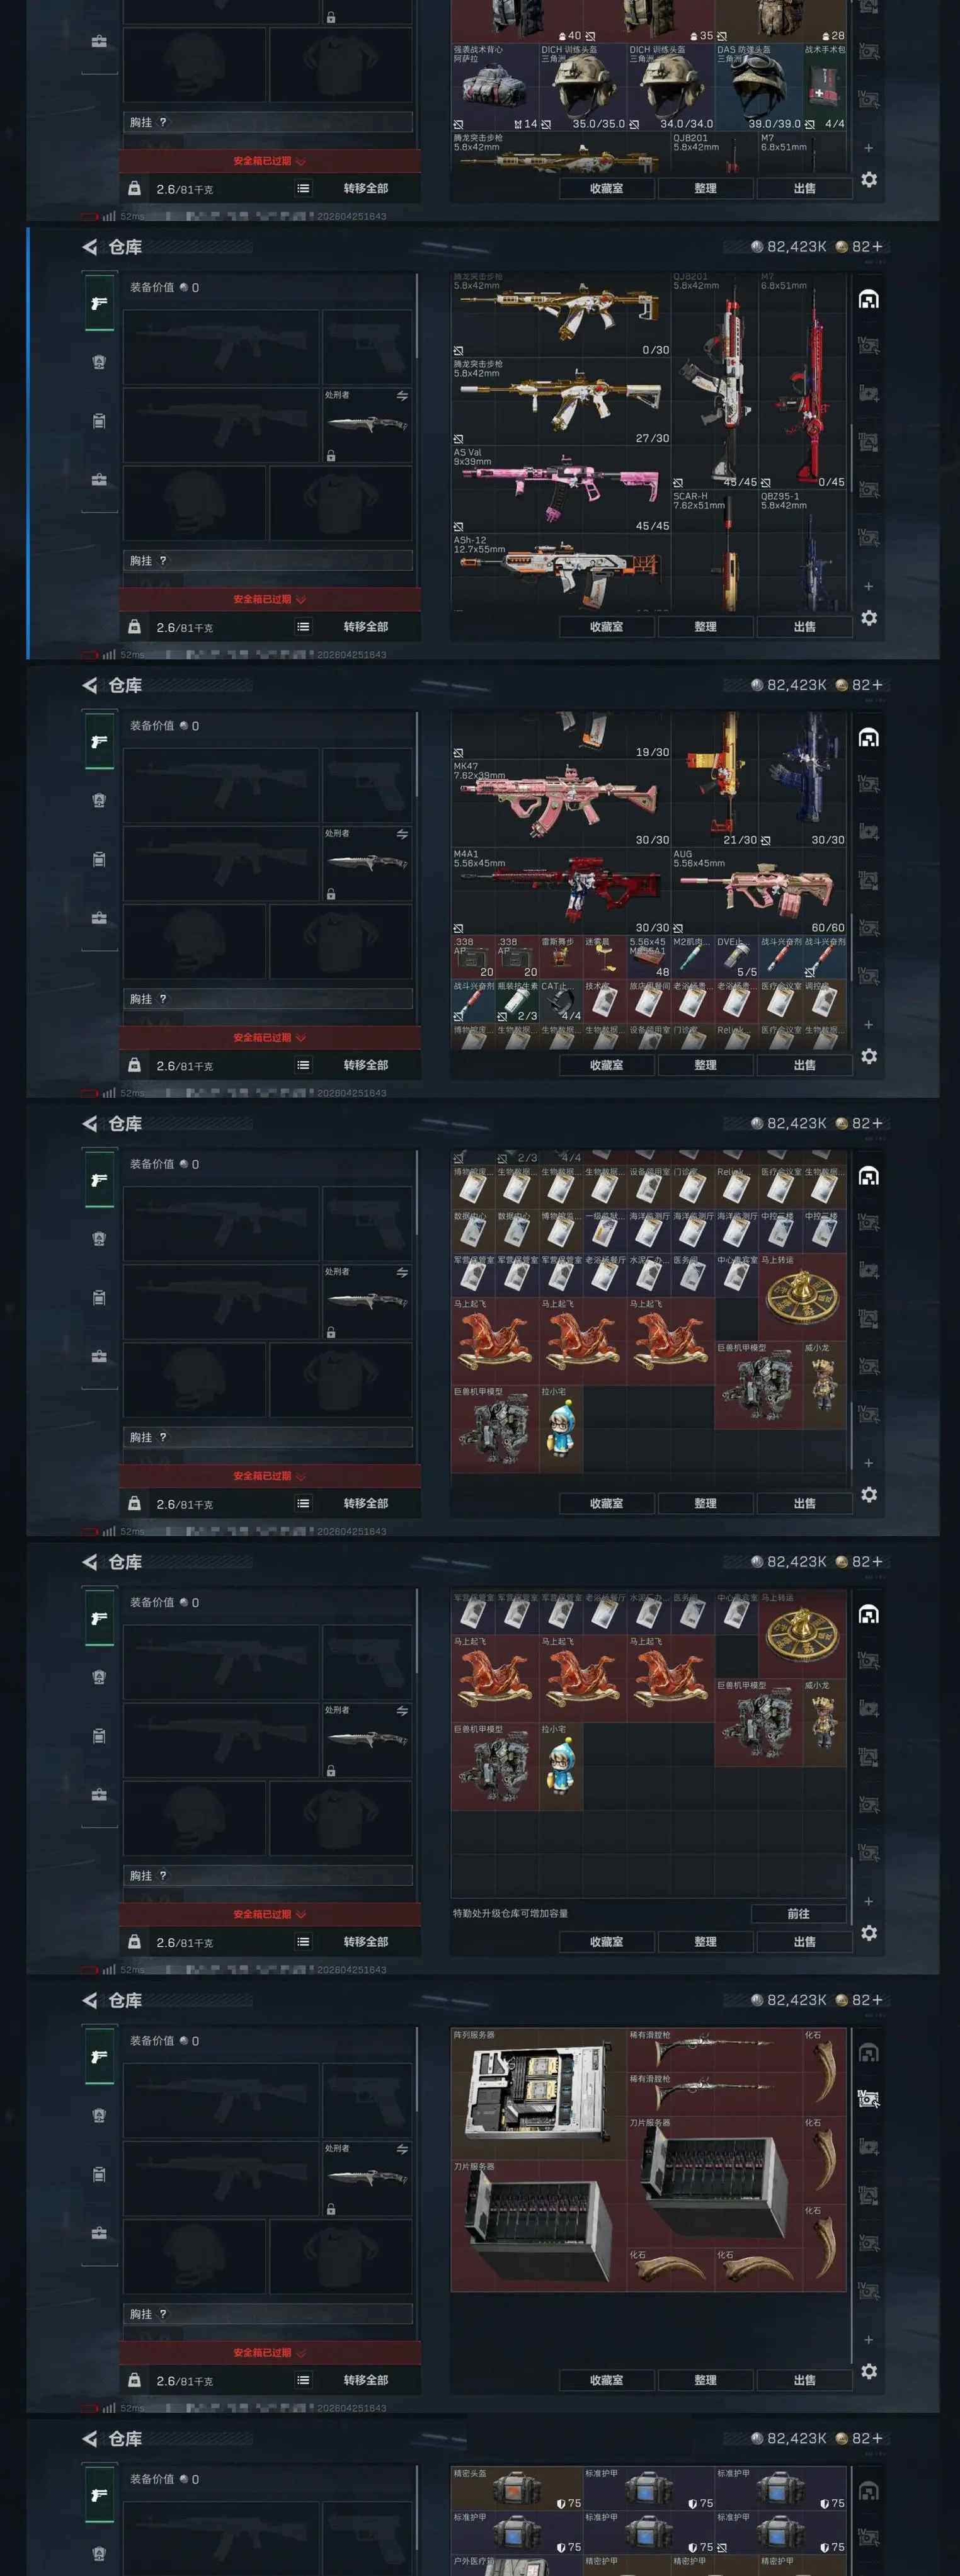Screen dimensions: 960x2576
Task: Expand 安全箱已过期 chevron in AS Val panel
Action: click(x=301, y=600)
